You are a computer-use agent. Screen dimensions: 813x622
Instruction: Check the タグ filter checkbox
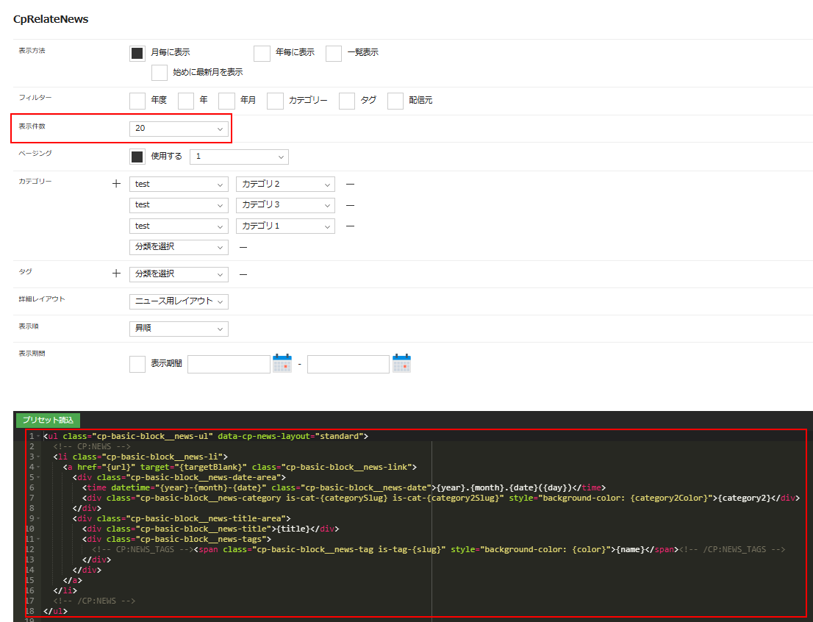[x=347, y=101]
